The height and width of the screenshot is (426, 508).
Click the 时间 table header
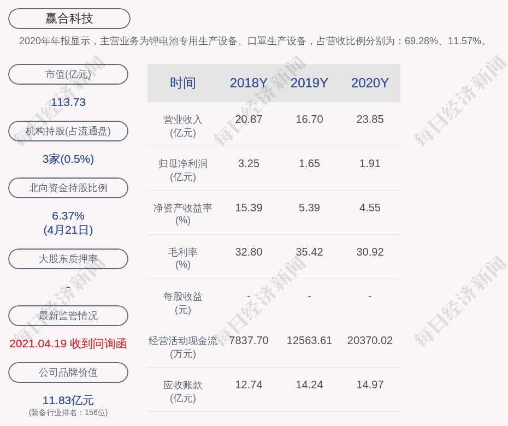coord(183,83)
